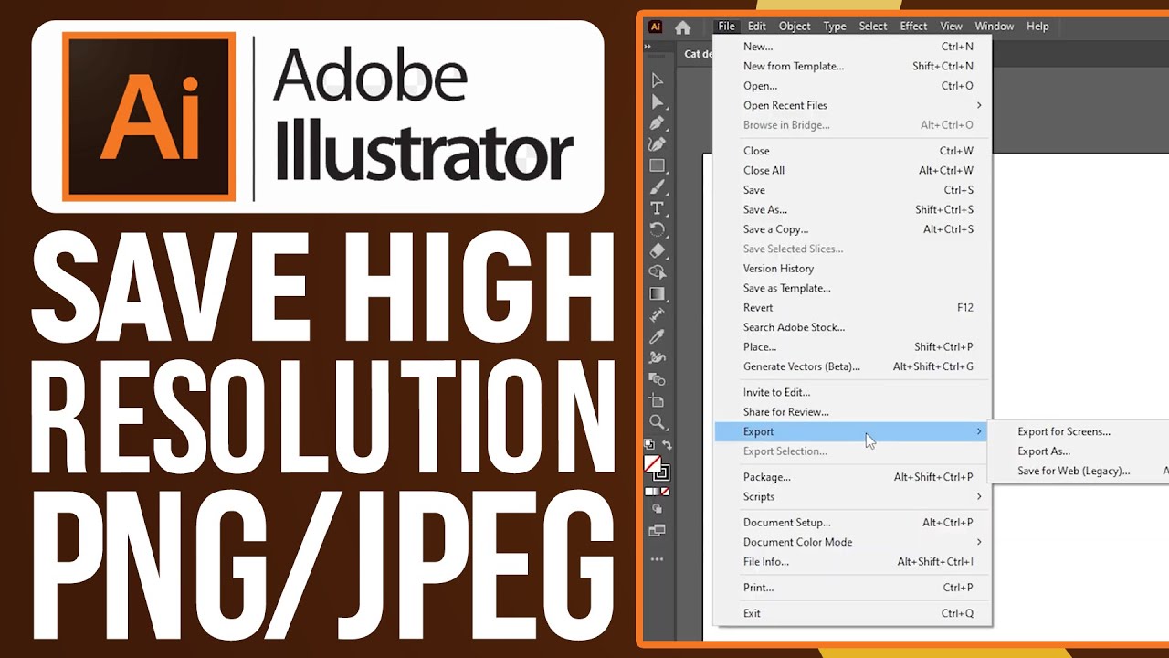Choose Share for Review... entry
The image size is (1169, 658).
[x=853, y=412]
